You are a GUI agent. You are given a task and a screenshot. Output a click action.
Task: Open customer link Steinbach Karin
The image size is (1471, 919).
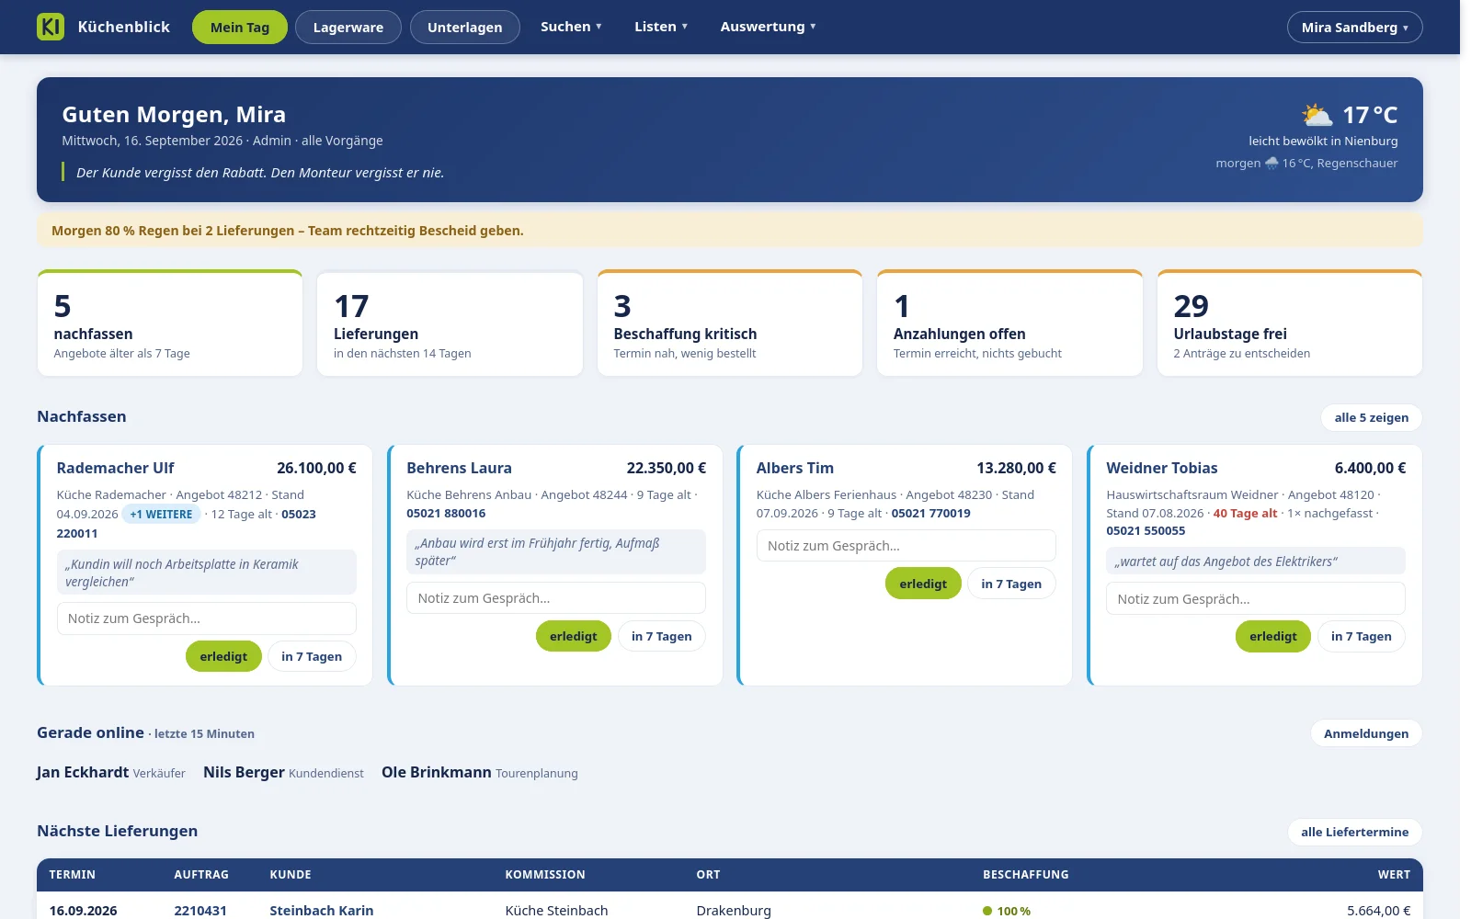pos(321,911)
